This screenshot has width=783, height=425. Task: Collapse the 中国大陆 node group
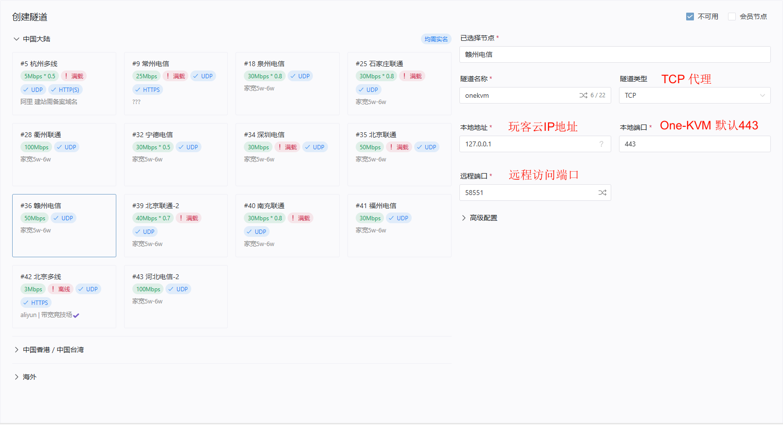(32, 39)
